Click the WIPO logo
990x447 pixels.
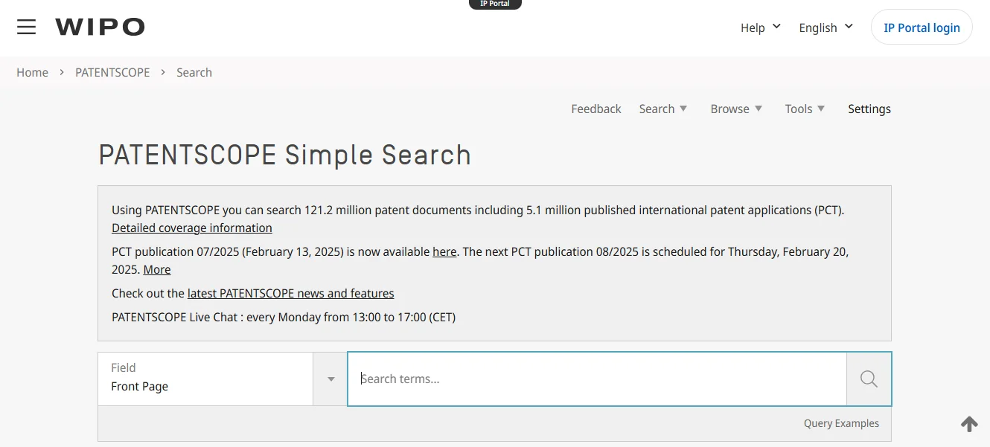point(100,28)
